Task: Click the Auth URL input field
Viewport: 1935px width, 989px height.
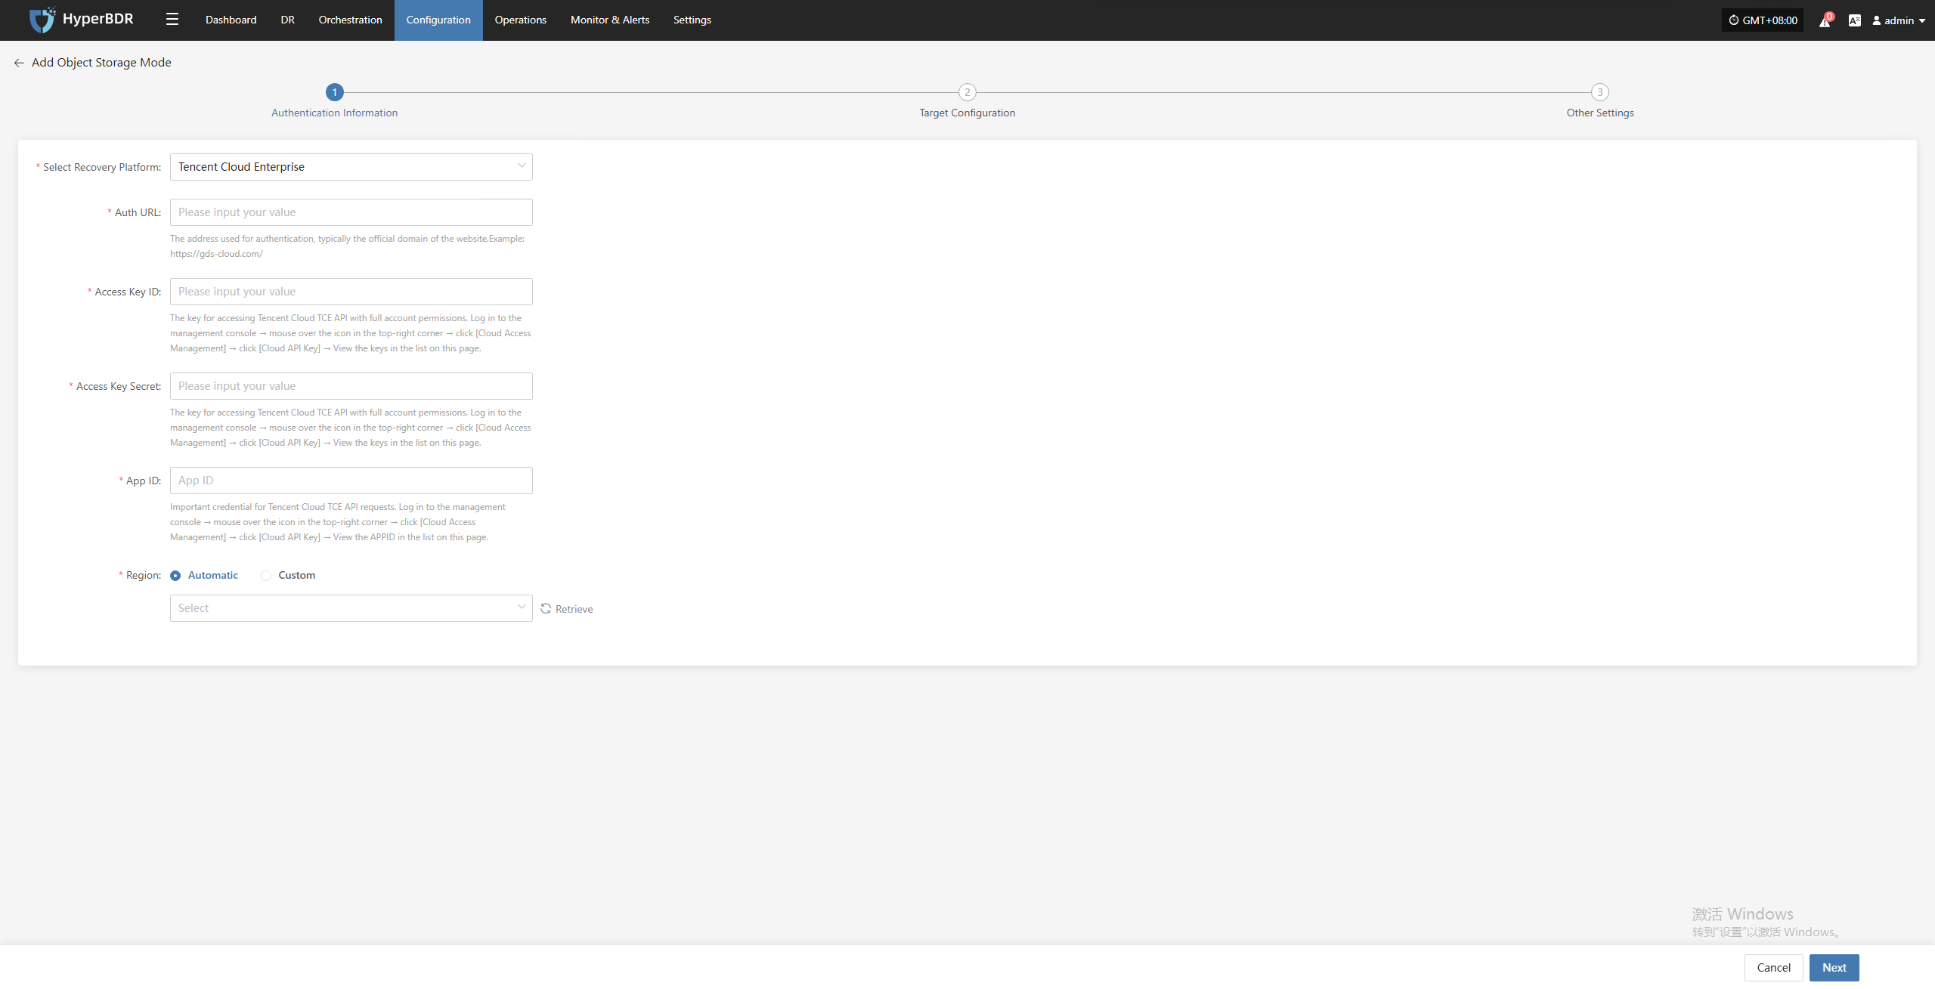Action: coord(351,212)
